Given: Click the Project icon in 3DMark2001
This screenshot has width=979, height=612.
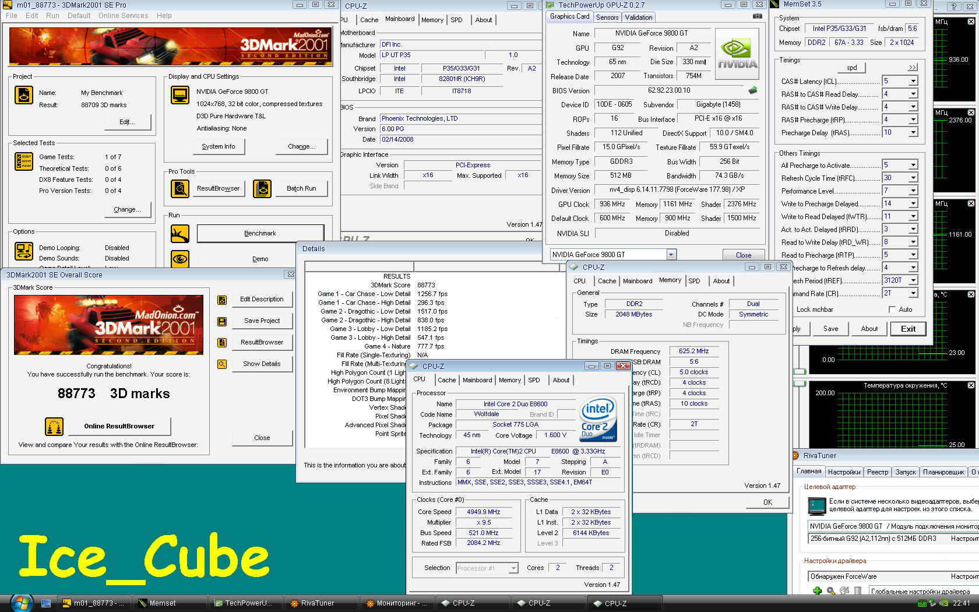Looking at the screenshot, I should click(x=24, y=95).
